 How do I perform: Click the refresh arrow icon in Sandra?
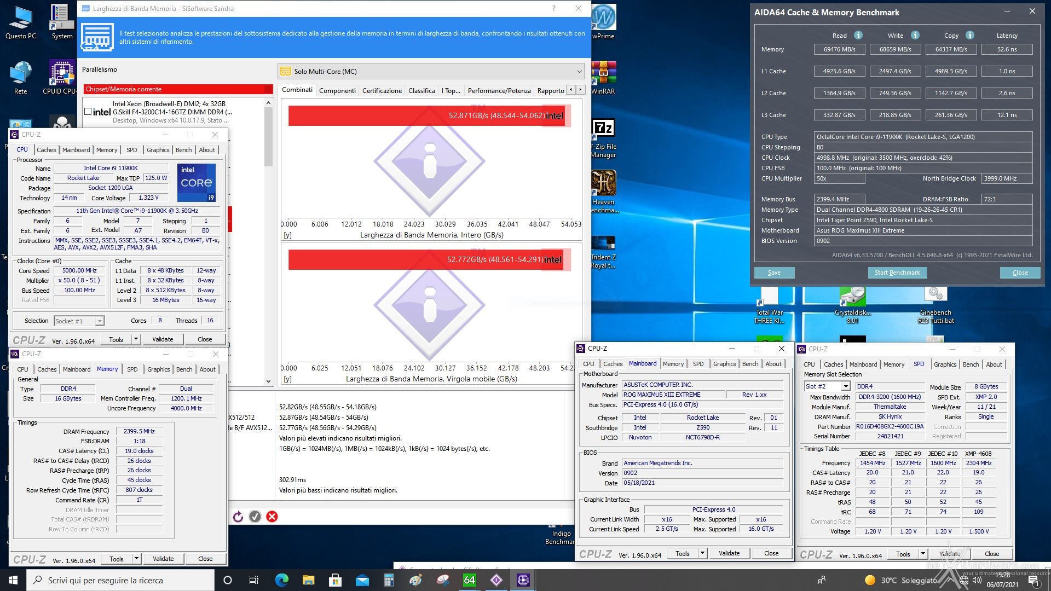[x=238, y=517]
